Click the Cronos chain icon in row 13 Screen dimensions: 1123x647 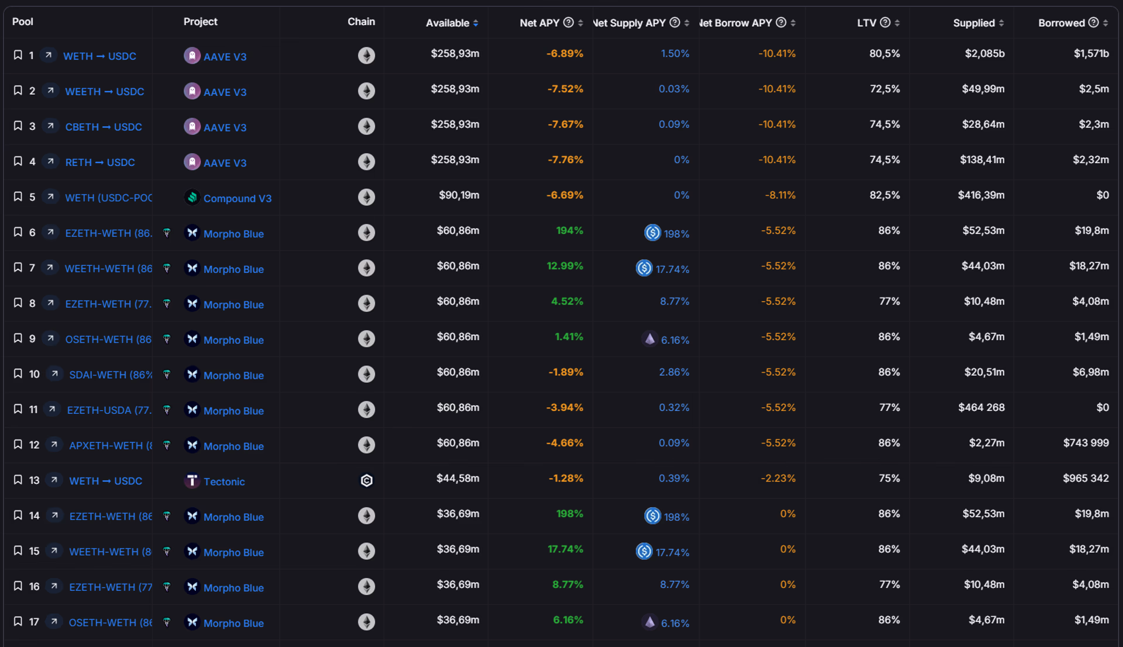[x=367, y=480]
